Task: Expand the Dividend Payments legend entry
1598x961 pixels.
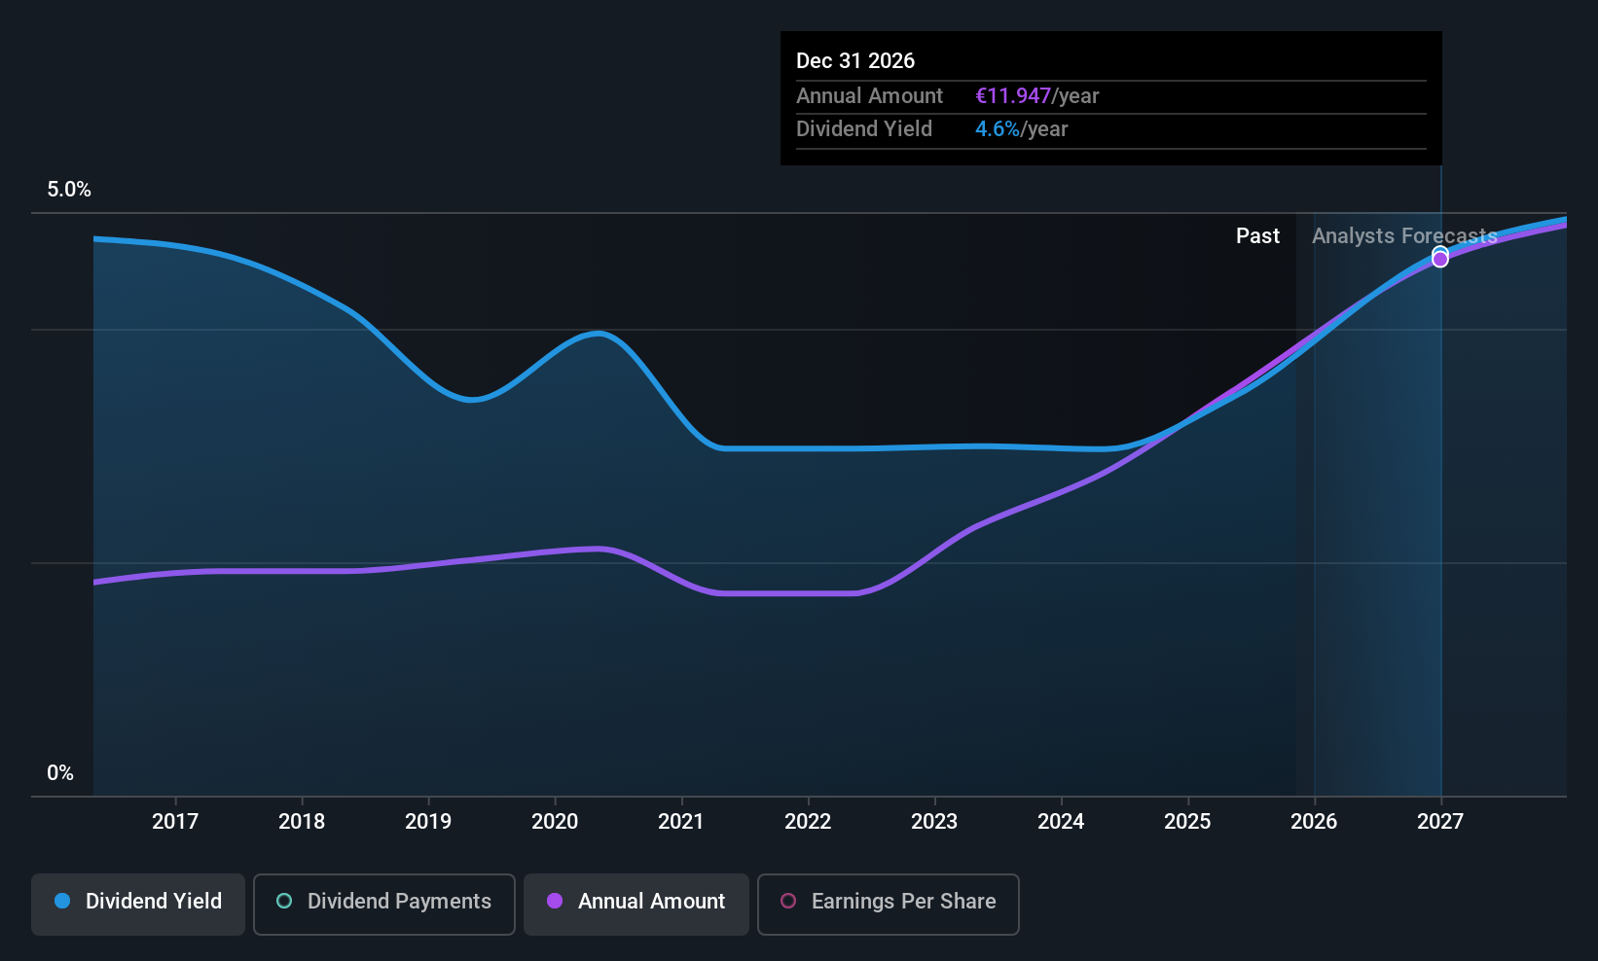Action: (x=383, y=903)
